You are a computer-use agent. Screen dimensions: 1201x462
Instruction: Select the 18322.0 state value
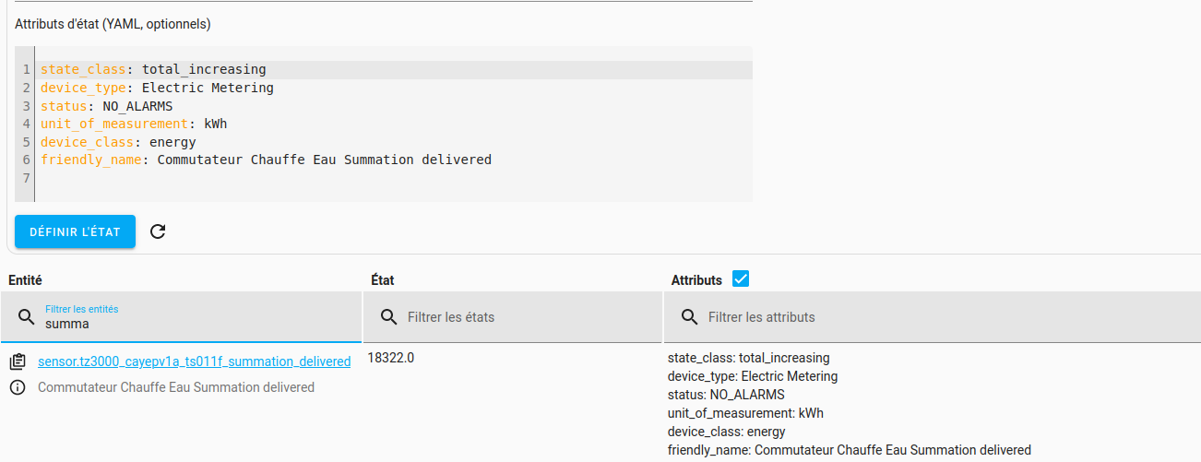point(391,358)
